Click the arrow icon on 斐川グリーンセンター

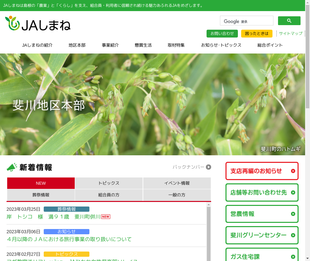293,235
